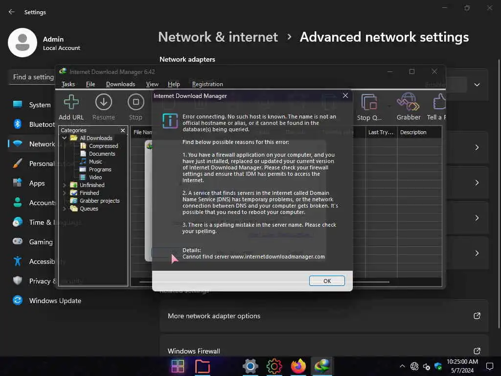Open the View menu in IDM

(x=152, y=84)
